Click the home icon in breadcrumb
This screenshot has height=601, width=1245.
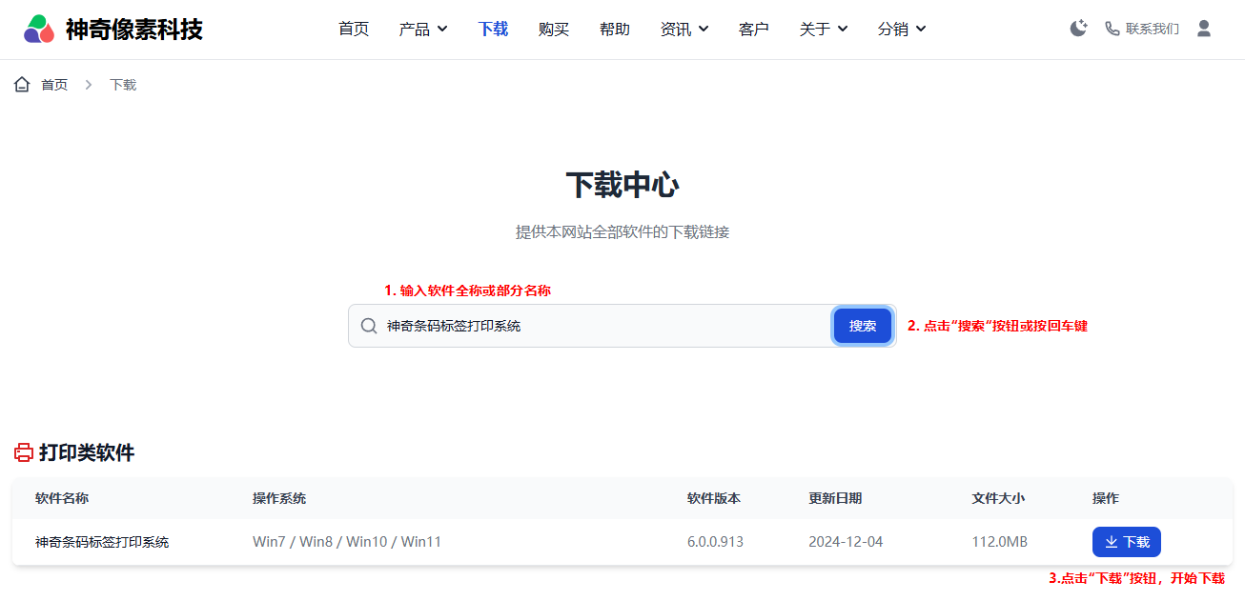tap(22, 85)
